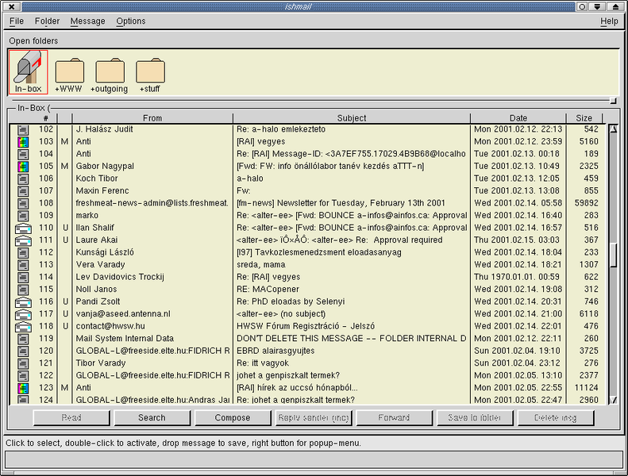Select message from Laure Akai
This screenshot has width=628, height=476.
[x=97, y=240]
